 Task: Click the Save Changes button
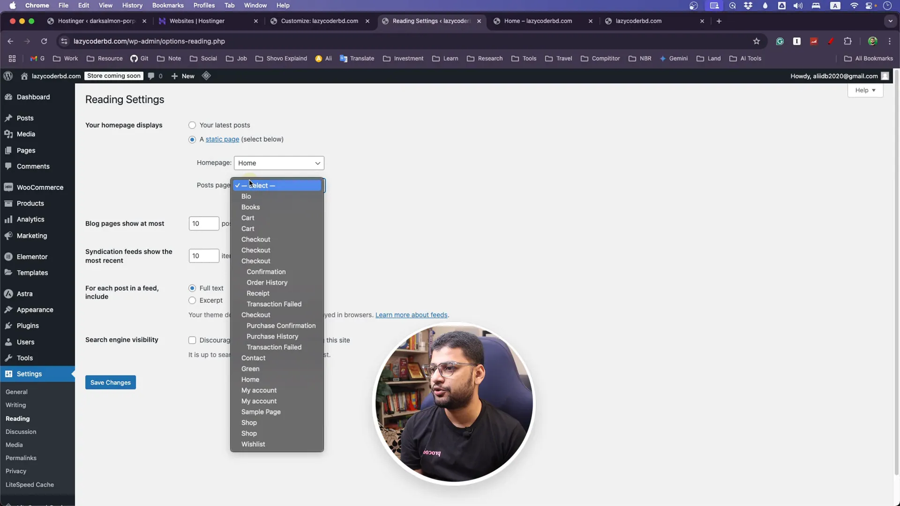(x=110, y=382)
